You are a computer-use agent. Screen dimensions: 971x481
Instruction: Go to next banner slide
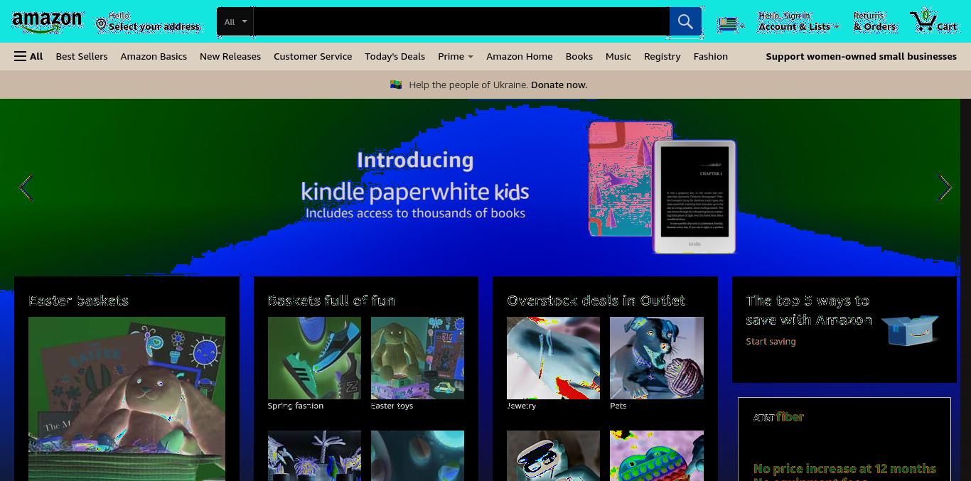click(945, 188)
